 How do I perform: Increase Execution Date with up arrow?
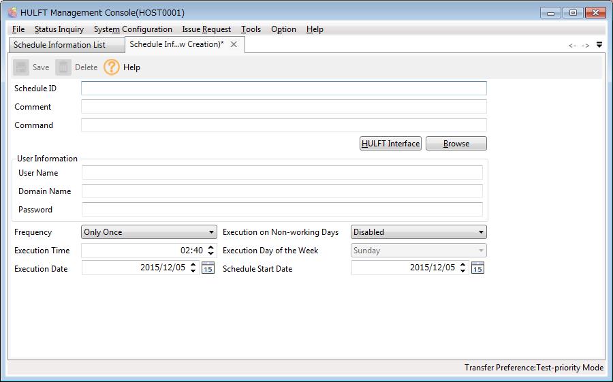[193, 264]
